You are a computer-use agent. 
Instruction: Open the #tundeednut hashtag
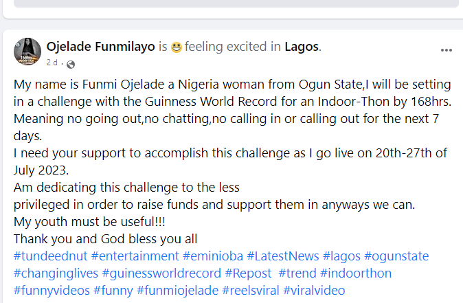[x=49, y=256]
